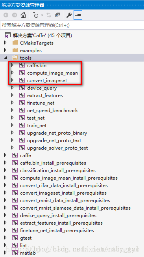Click the Sync with Active Document icon

click(49, 15)
